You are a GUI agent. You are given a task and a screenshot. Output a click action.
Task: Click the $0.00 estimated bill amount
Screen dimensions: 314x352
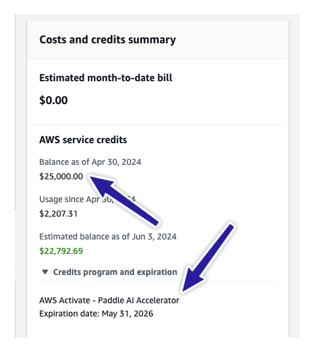[x=54, y=100]
